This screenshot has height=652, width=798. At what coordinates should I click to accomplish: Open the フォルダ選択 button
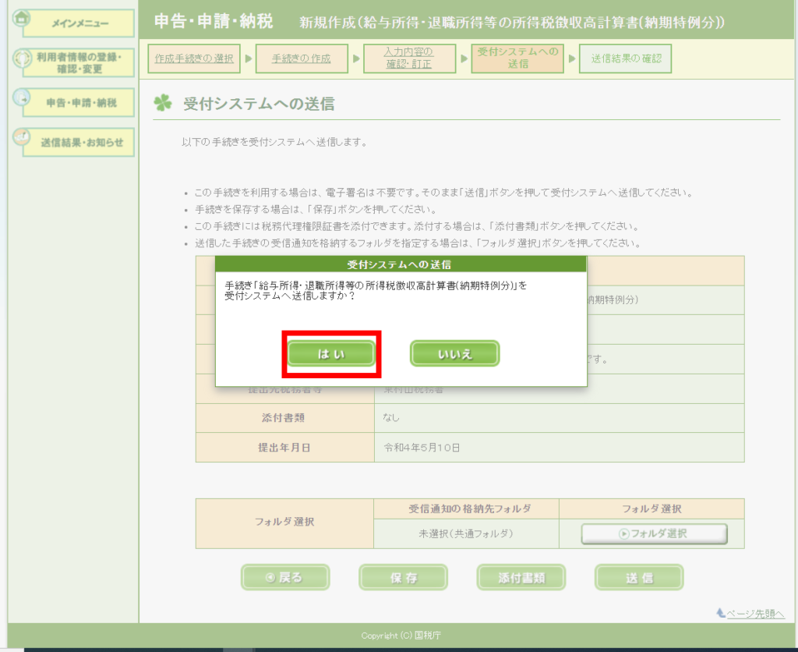[654, 533]
